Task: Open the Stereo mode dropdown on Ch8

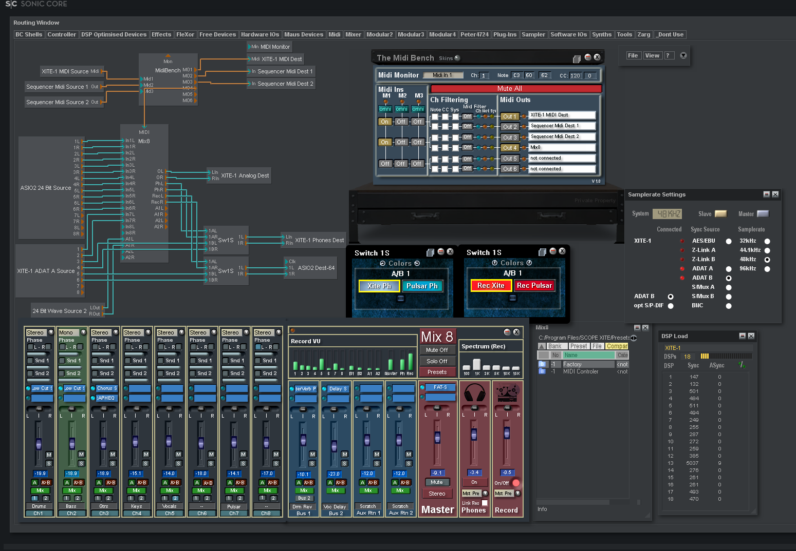Action: tap(279, 332)
